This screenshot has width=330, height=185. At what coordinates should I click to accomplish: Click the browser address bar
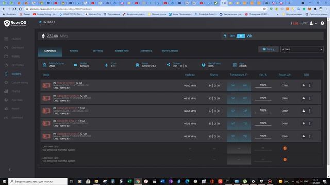(145, 9)
